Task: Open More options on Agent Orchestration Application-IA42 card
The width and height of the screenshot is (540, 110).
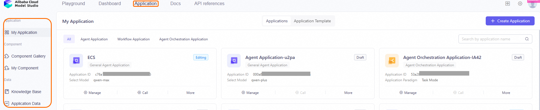Action: click(506, 93)
